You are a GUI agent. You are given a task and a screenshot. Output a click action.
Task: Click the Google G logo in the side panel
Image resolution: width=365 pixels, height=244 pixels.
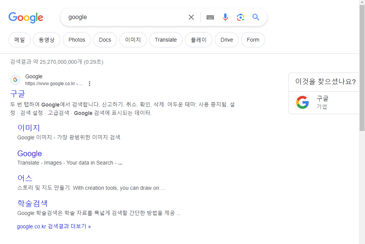pos(302,102)
